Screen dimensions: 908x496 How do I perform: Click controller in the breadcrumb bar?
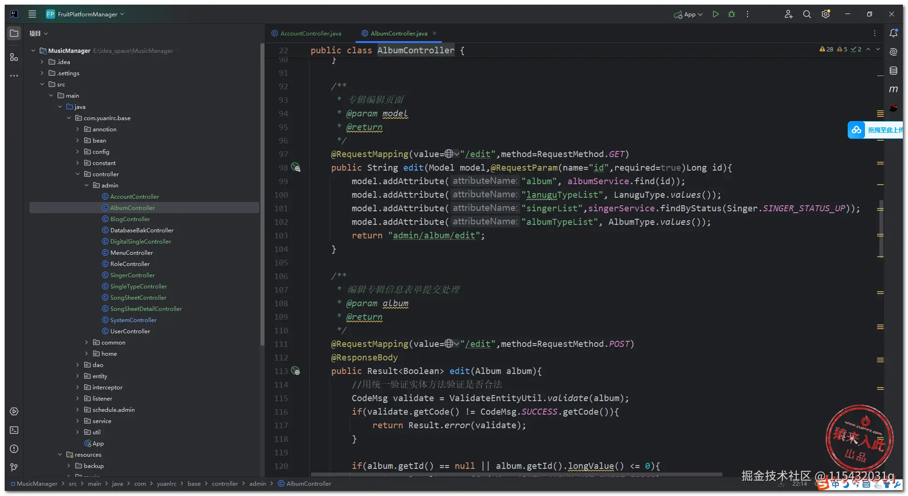tap(225, 483)
